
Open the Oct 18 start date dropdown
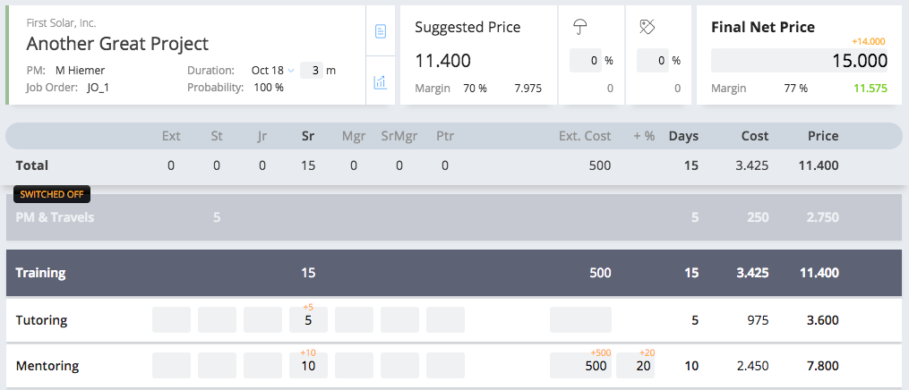coord(273,71)
